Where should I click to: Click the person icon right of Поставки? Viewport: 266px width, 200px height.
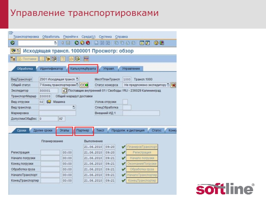[x=42, y=59]
